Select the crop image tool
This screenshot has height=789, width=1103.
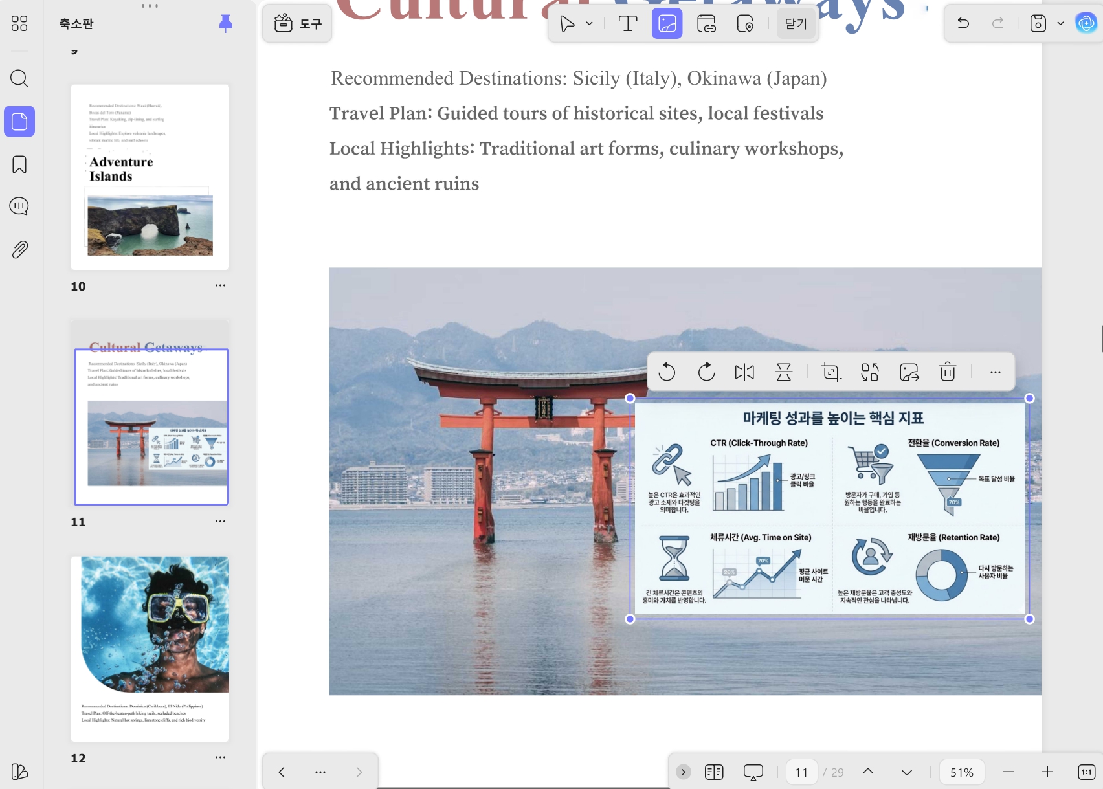tap(831, 372)
